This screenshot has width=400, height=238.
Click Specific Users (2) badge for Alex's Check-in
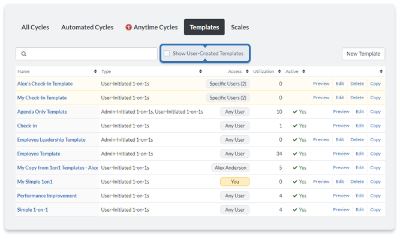(228, 84)
